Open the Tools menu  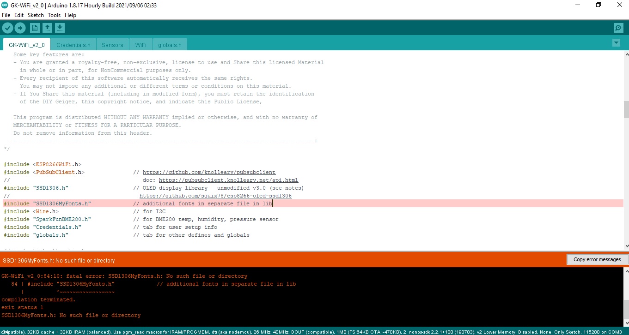coord(54,15)
